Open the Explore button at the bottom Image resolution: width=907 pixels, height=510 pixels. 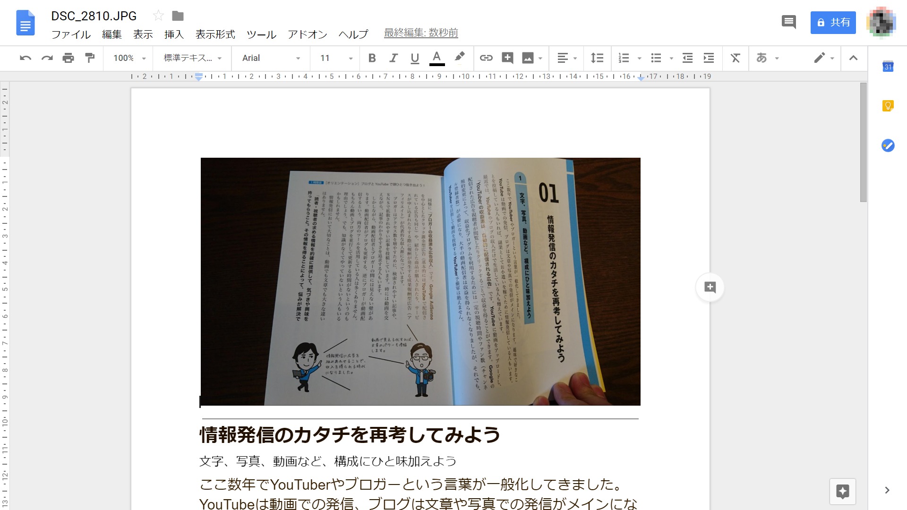click(843, 492)
